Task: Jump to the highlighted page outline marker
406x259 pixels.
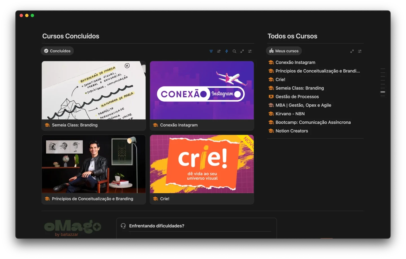Action: coord(383,92)
